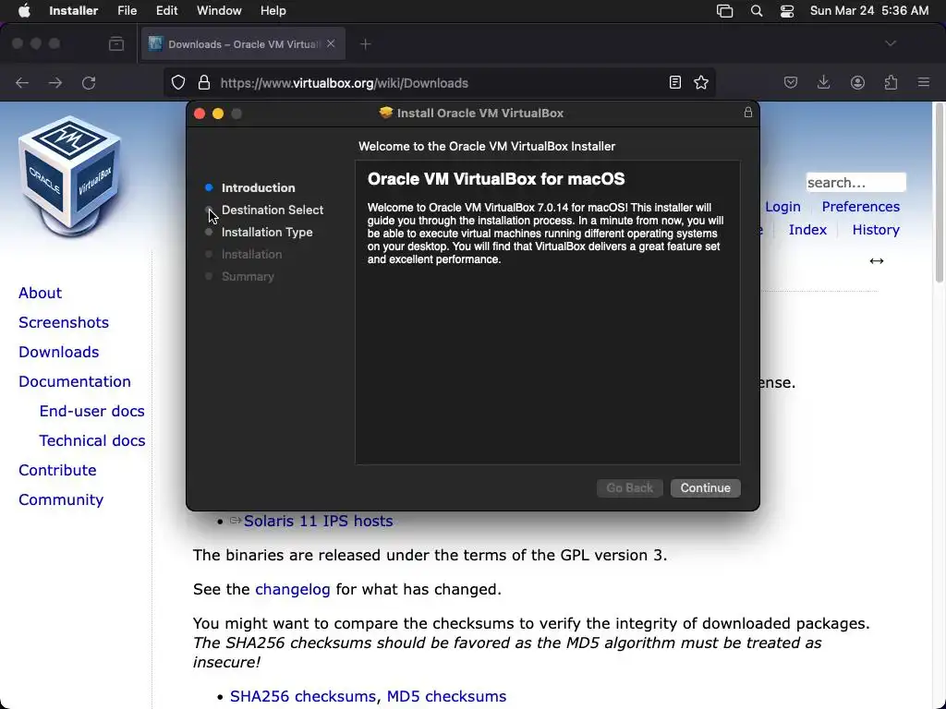The image size is (946, 709).
Task: Open the Community link in sidebar
Action: click(x=61, y=499)
